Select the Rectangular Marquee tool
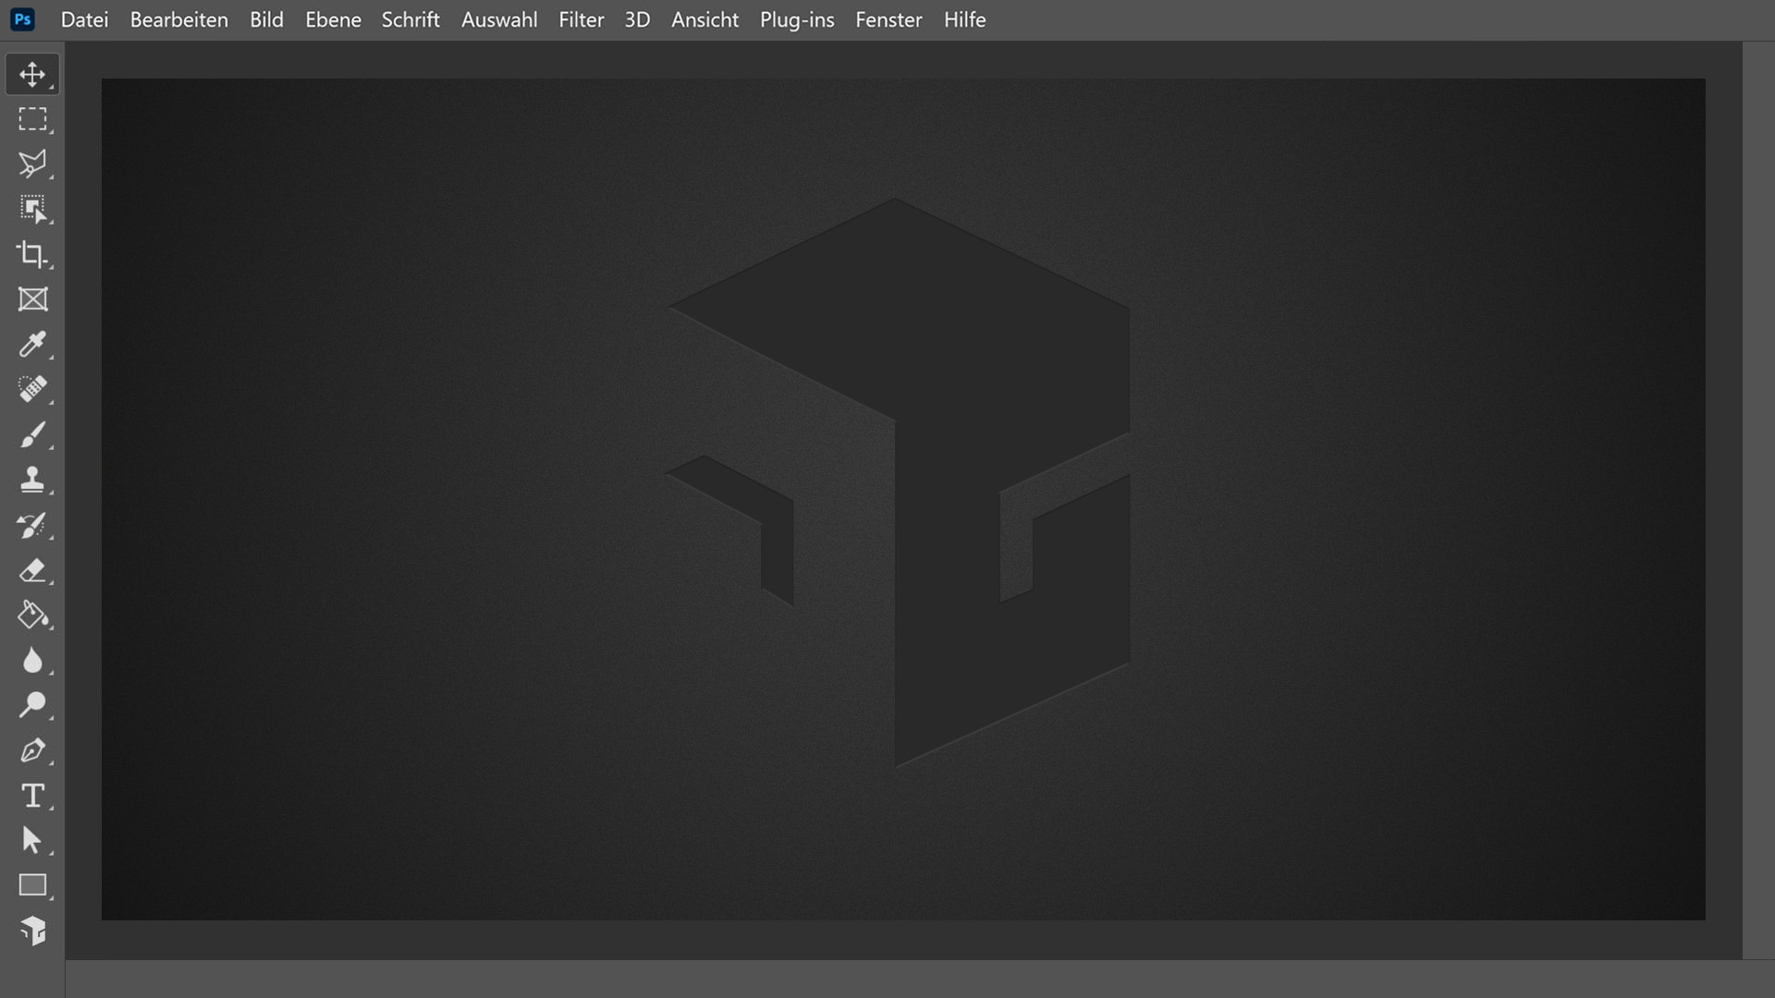The width and height of the screenshot is (1775, 998). tap(32, 119)
